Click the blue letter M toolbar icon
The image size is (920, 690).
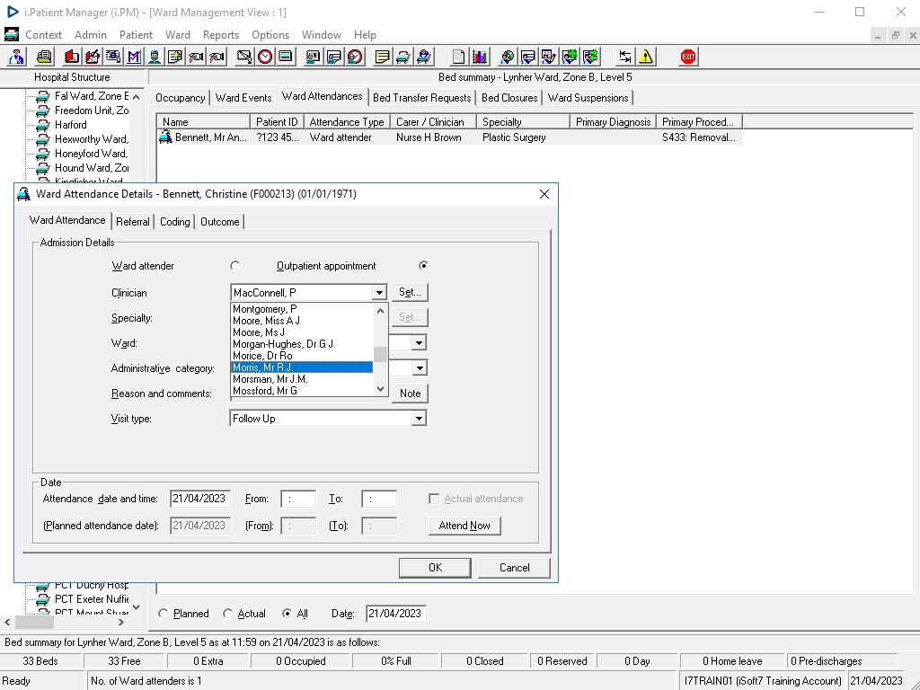(134, 57)
